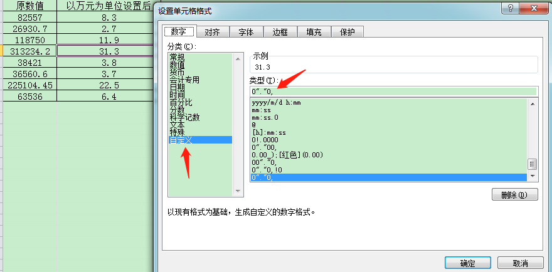The image size is (552, 272).
Task: Select the 数字 tab
Action: point(179,31)
